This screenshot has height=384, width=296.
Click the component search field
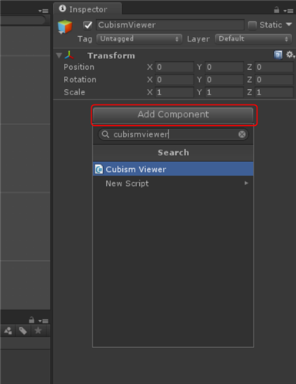[173, 134]
